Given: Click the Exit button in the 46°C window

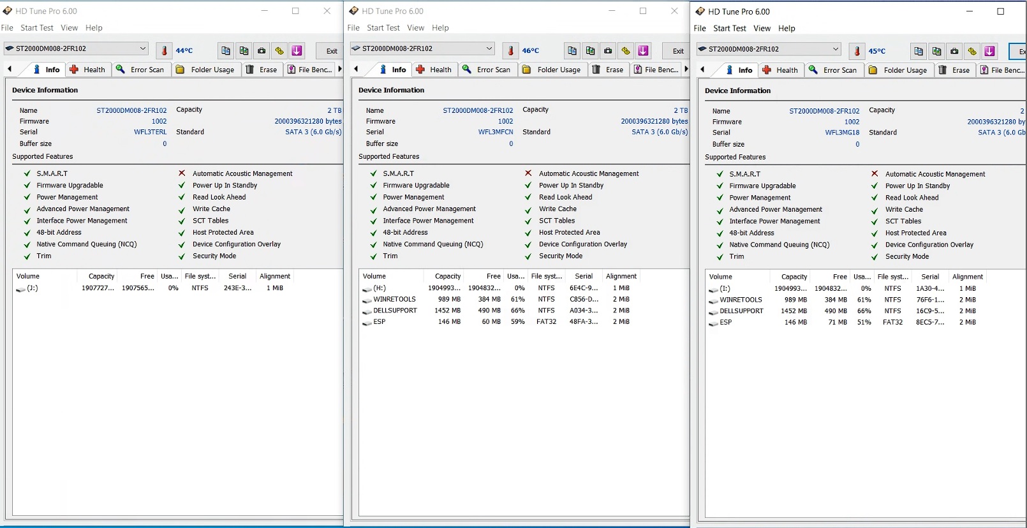Looking at the screenshot, I should coord(677,51).
